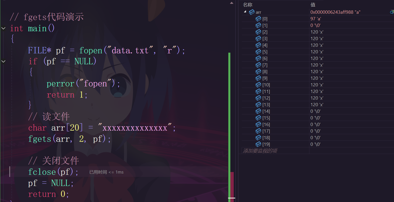Screen dimensions: 394x202
Task: Collapse the arr variable in the watch window
Action: 245,12
